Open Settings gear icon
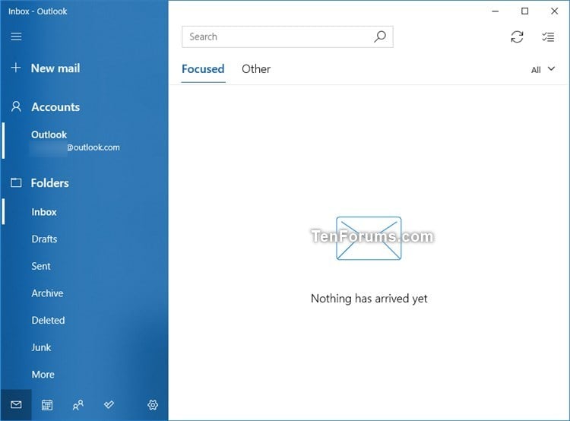The image size is (570, 421). [153, 404]
